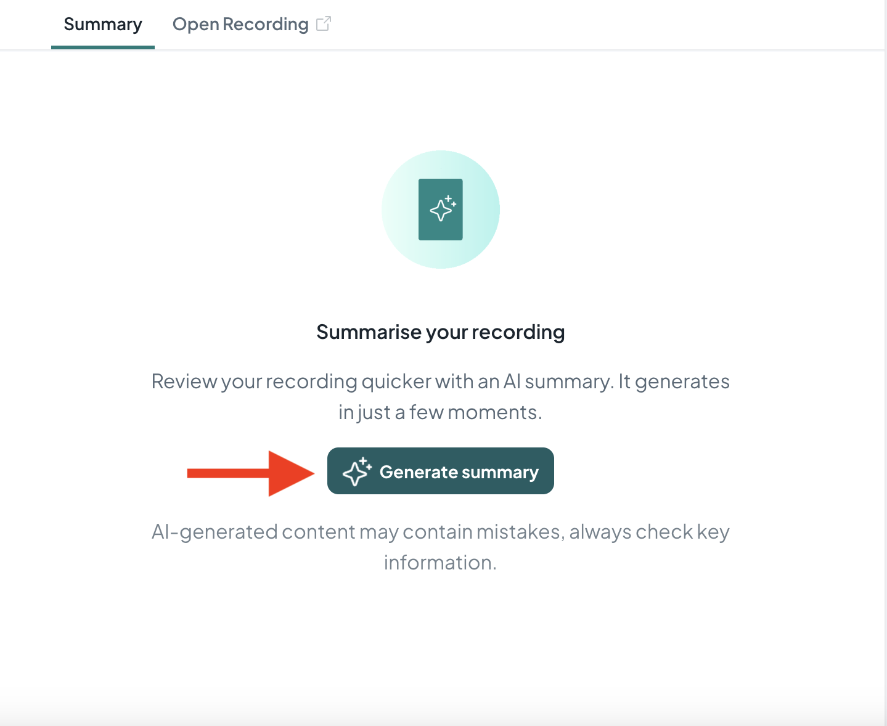Viewport: 887px width, 726px height.
Task: Select the 'Summarise your recording' heading
Action: 440,332
